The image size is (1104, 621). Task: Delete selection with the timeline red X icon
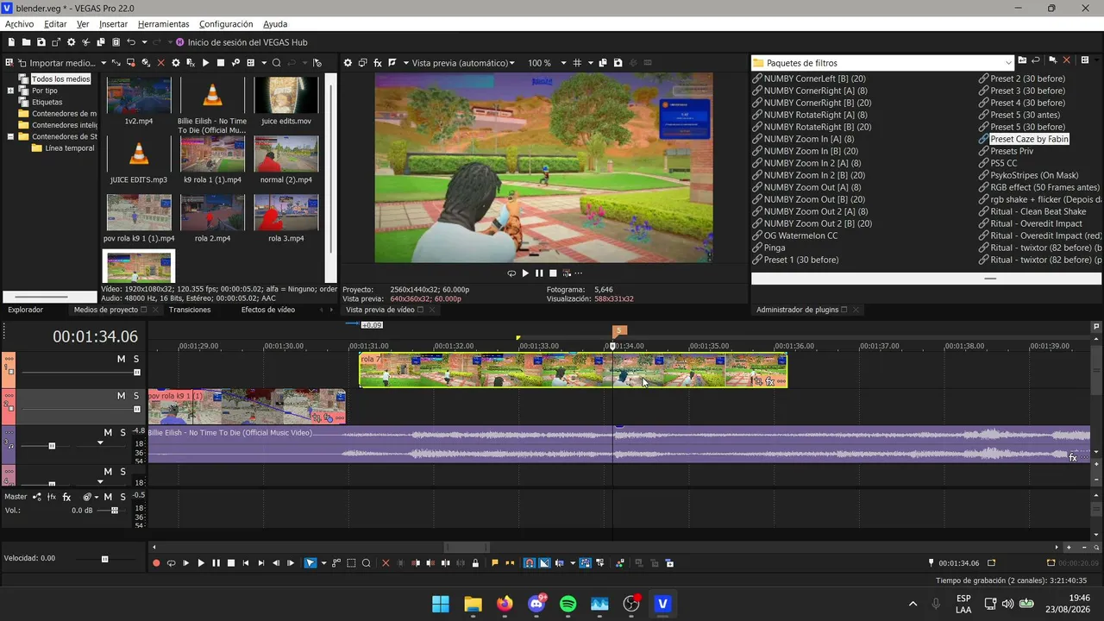(386, 563)
